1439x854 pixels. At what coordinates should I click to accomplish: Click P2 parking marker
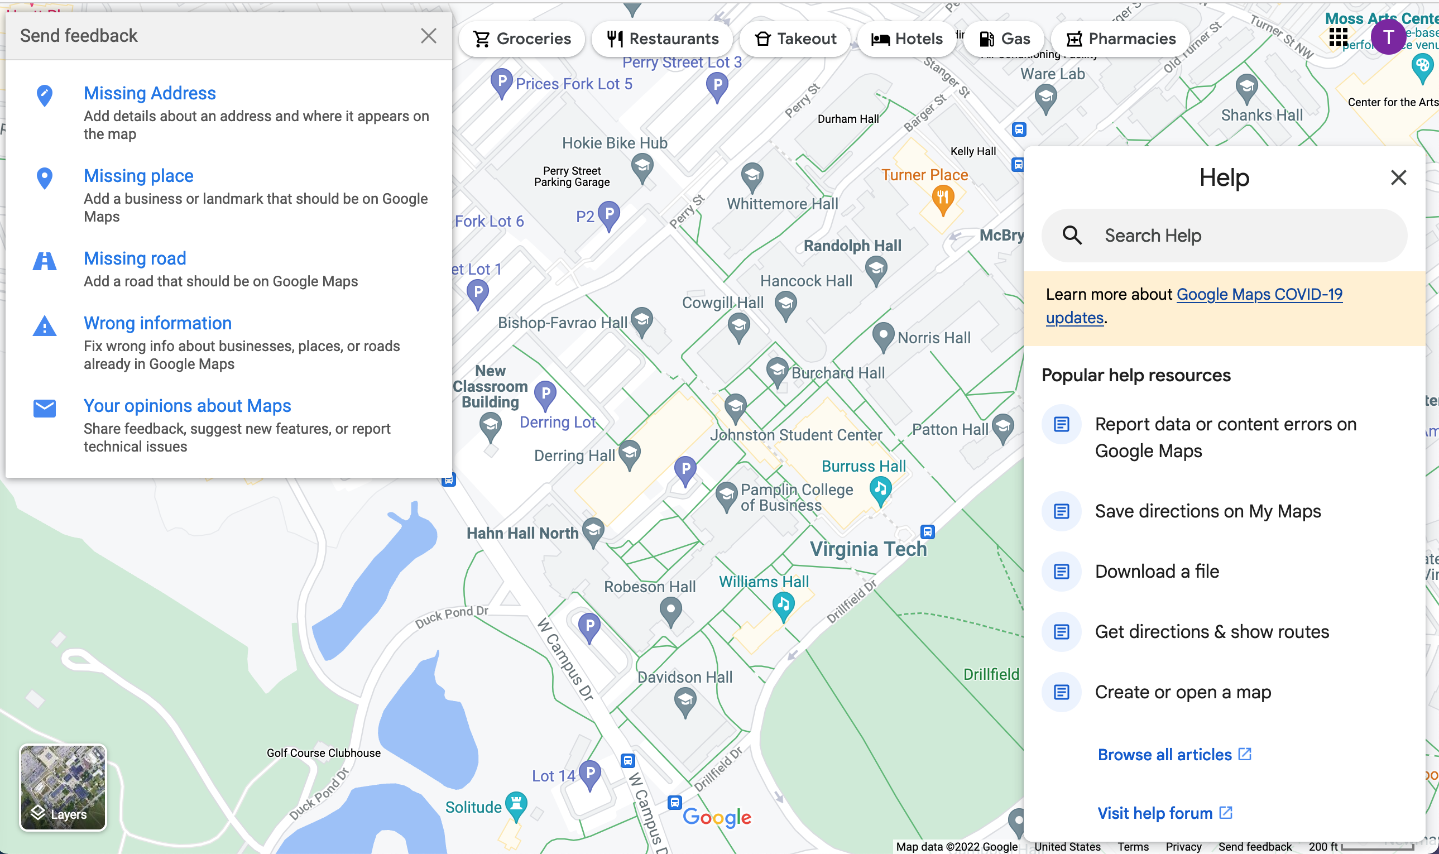coord(609,216)
